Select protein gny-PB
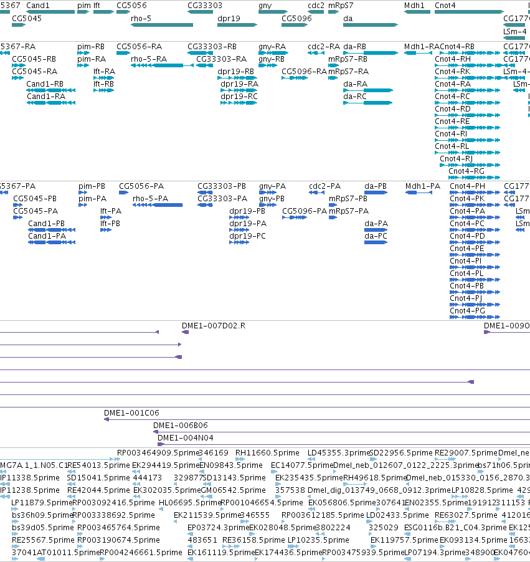 pos(272,198)
